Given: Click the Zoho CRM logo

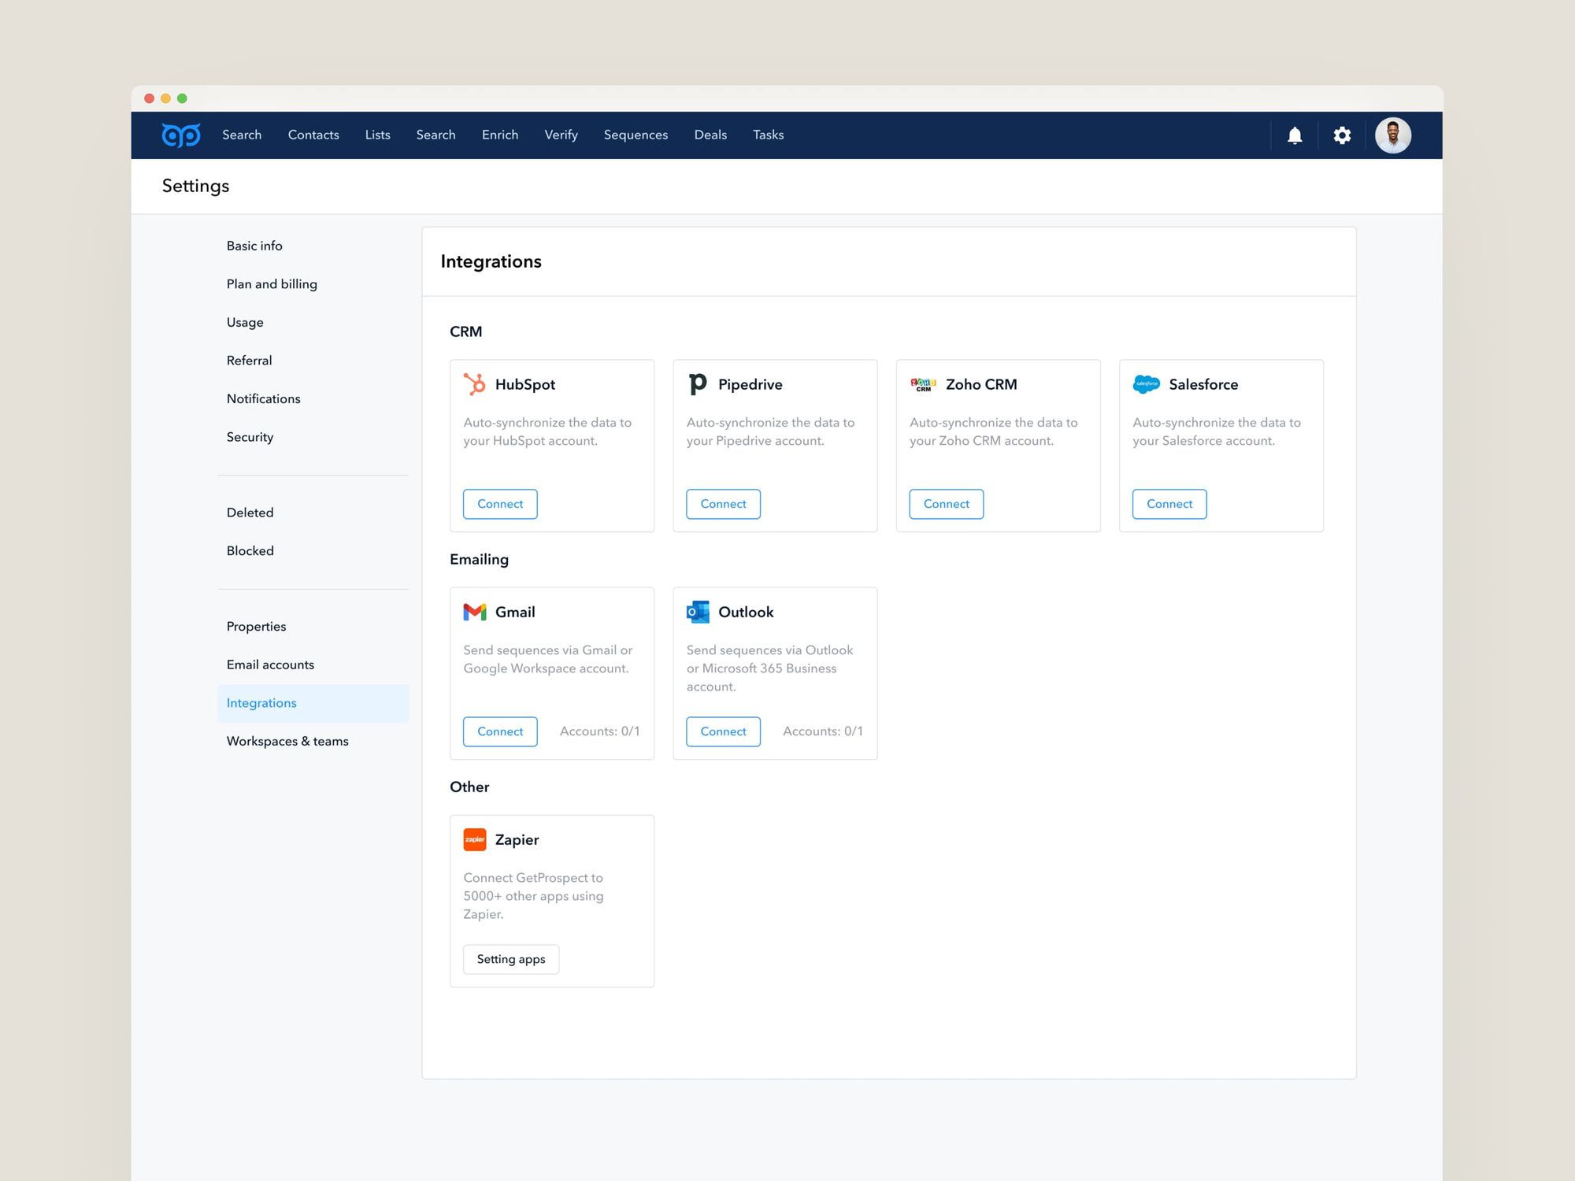Looking at the screenshot, I should pos(923,384).
